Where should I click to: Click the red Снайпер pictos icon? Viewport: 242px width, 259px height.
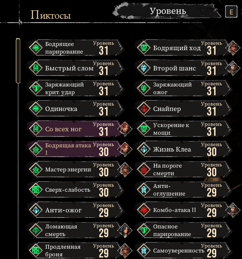(x=144, y=109)
